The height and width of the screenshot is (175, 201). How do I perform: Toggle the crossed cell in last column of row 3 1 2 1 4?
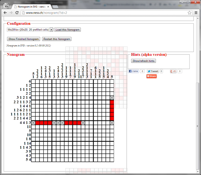pyautogui.click(x=112, y=98)
